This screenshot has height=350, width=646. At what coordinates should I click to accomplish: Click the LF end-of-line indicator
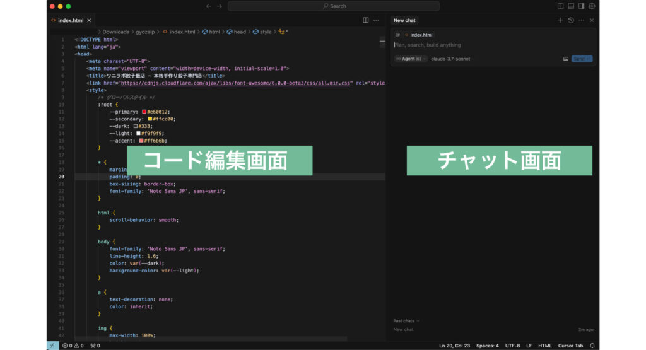(x=529, y=346)
